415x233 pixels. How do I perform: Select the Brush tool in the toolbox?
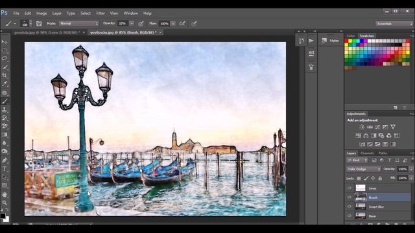point(5,101)
